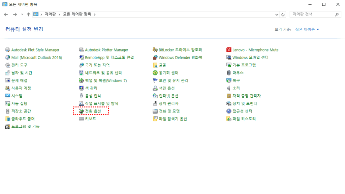The image size is (345, 194).
Task: Click the Windows Defender 방화벽 icon
Action: pyautogui.click(x=155, y=58)
